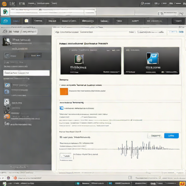186x186 pixels.
Task: Open the green avatar icon beside address field
Action: coord(5,12)
